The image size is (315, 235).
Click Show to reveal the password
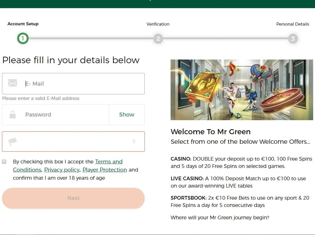126,115
